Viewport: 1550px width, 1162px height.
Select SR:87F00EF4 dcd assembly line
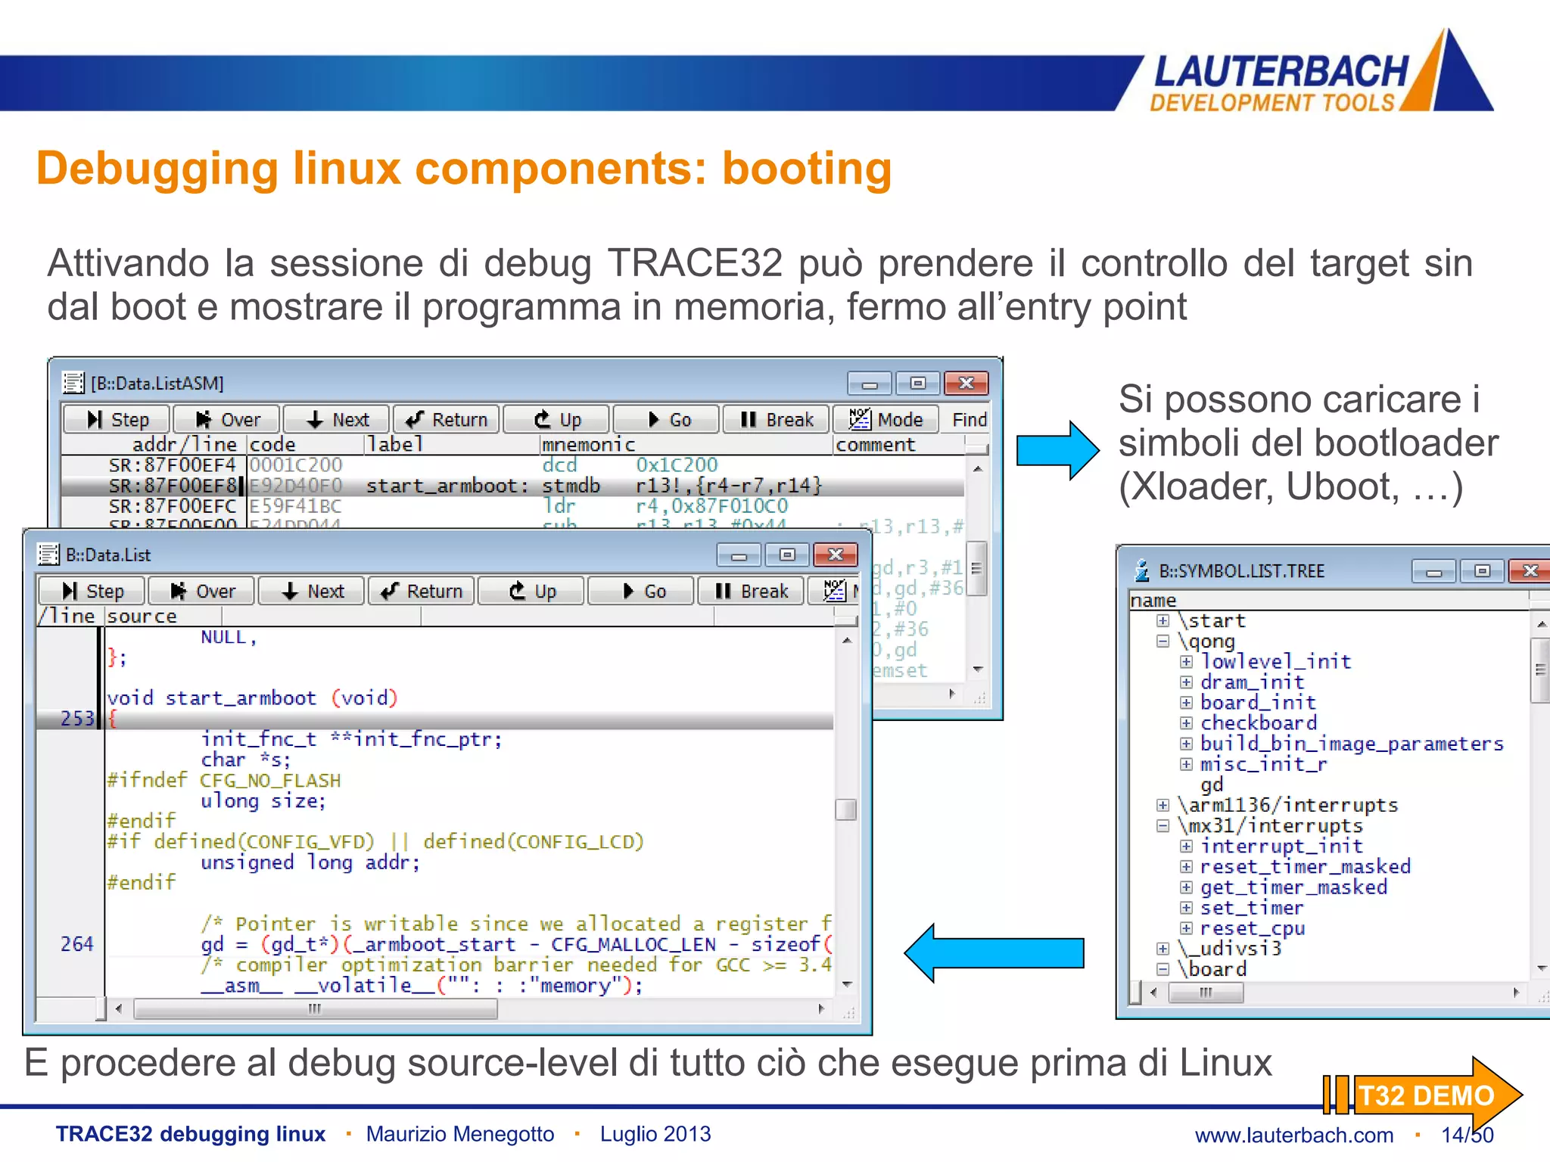(512, 465)
